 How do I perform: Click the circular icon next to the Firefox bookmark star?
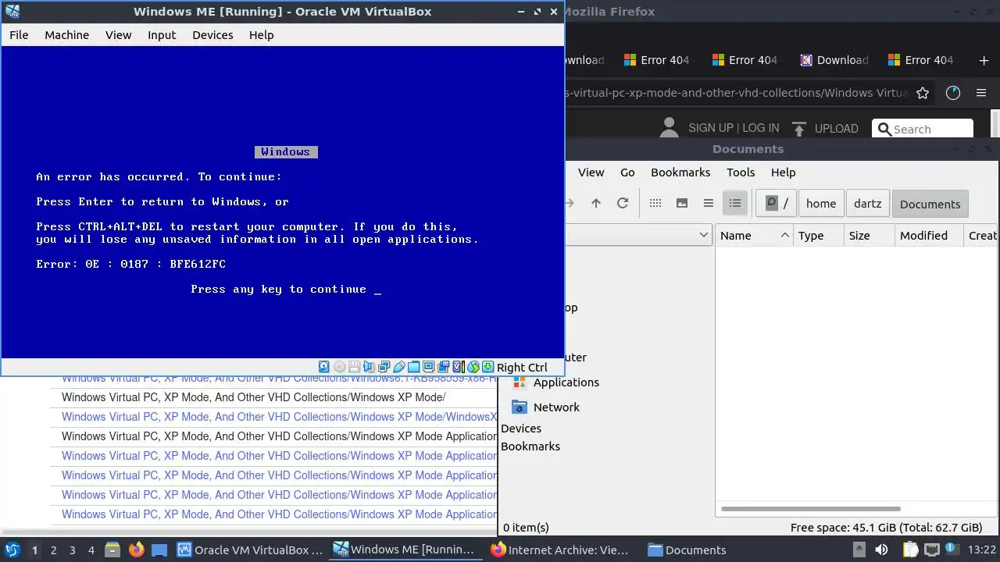[x=952, y=93]
